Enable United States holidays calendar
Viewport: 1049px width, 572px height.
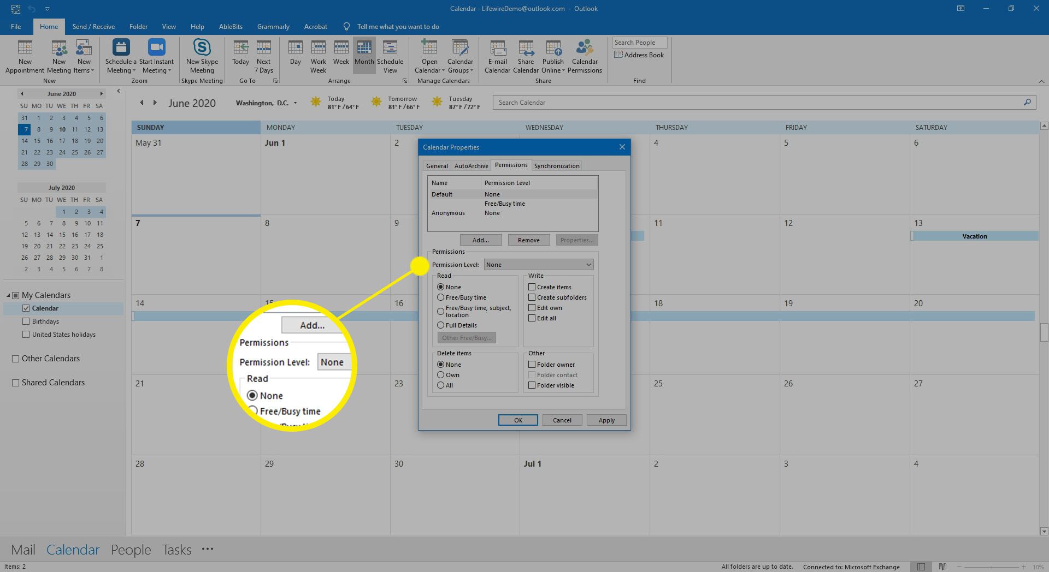[26, 335]
